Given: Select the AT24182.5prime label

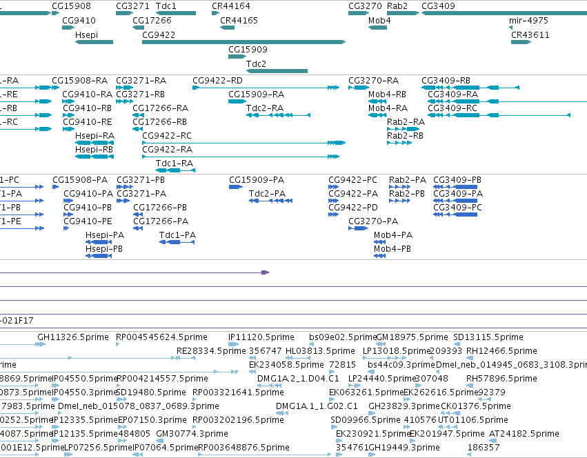Looking at the screenshot, I should coord(524,434).
